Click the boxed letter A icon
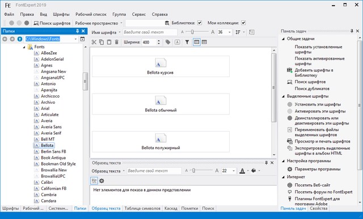This screenshot has width=363, height=219. coord(178,42)
